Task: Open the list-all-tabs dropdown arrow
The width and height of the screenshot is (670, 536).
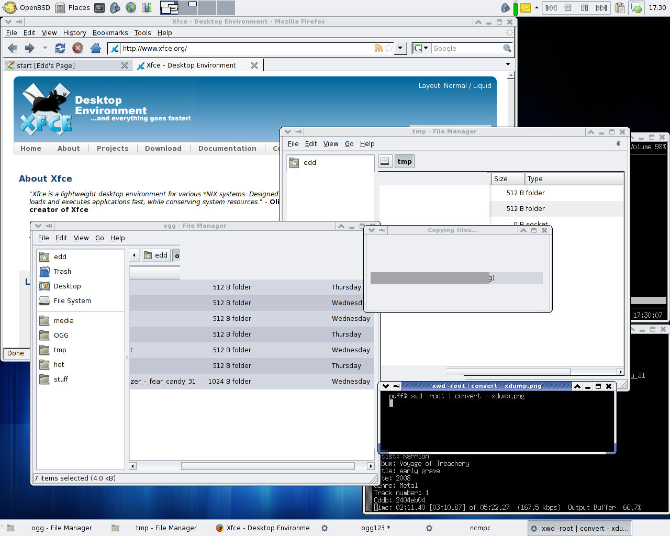Action: tap(507, 64)
